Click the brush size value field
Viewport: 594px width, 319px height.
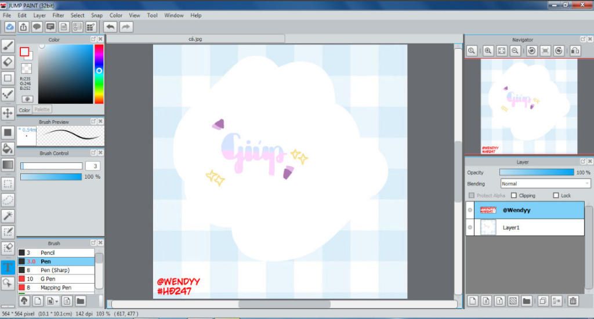tap(93, 166)
